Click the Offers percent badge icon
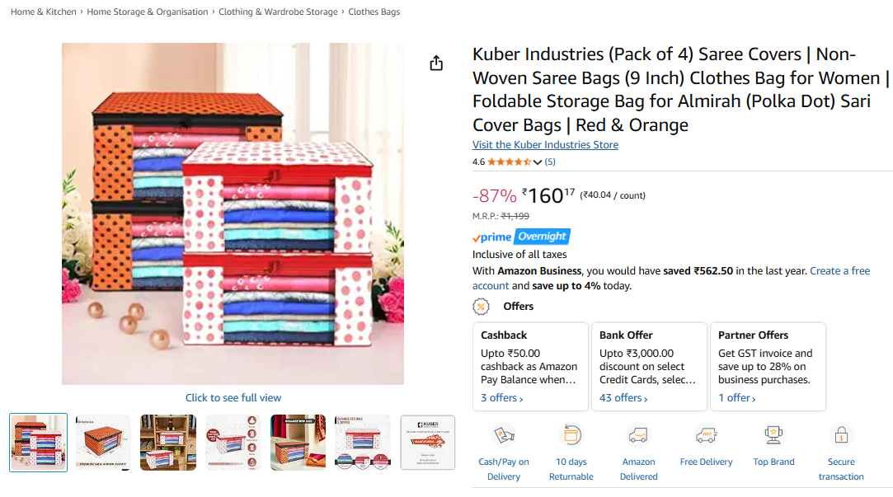 pyautogui.click(x=482, y=307)
